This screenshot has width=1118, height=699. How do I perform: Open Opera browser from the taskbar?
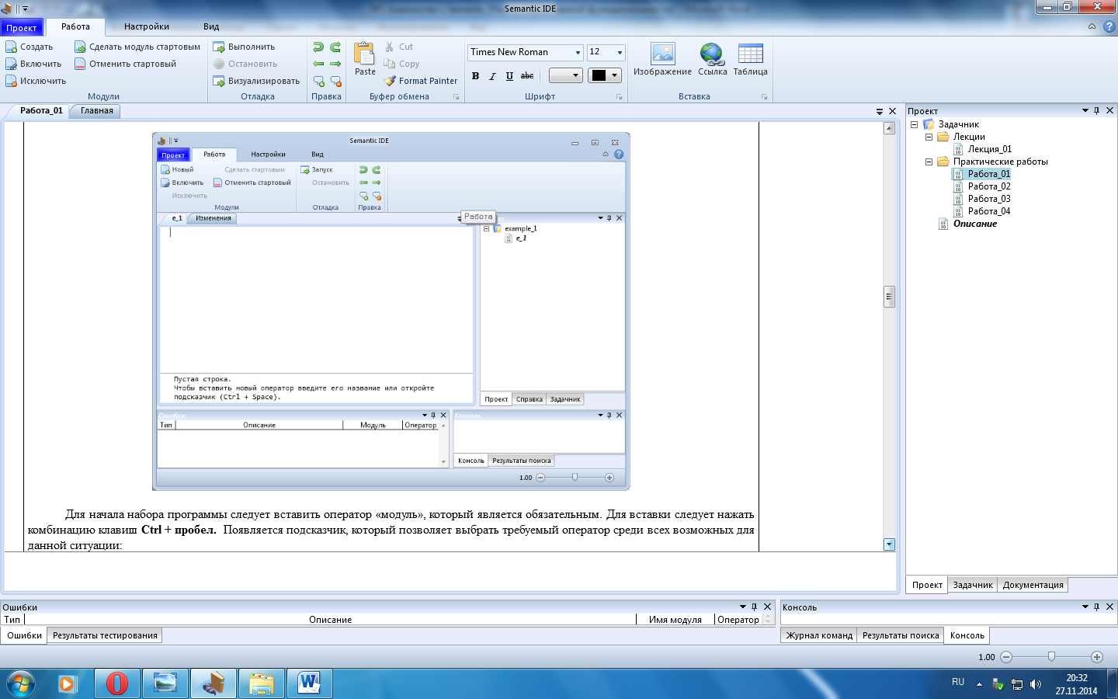116,683
